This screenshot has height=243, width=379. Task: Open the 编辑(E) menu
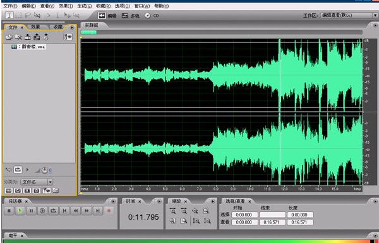point(28,6)
